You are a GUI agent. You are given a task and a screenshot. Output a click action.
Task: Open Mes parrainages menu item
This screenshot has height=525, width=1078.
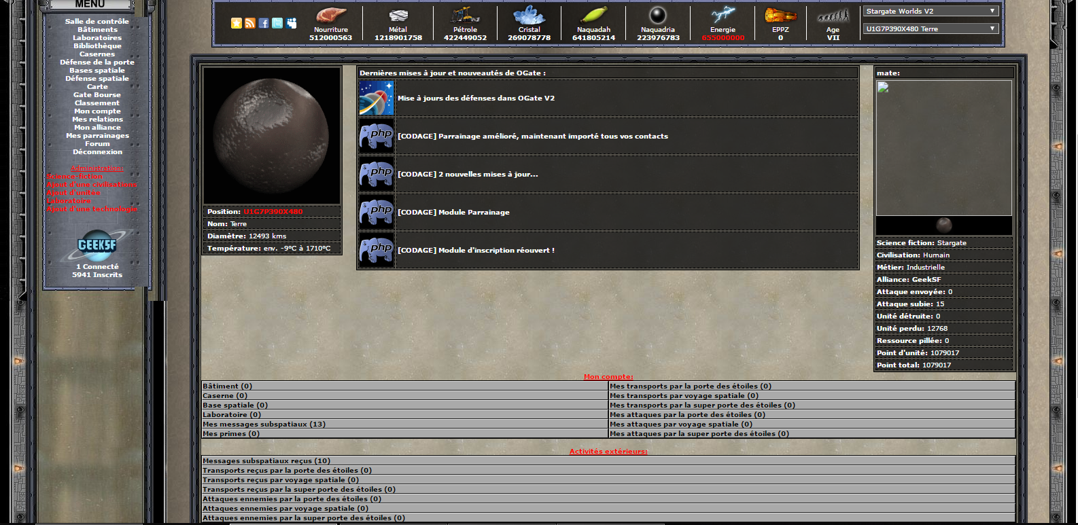(x=97, y=135)
